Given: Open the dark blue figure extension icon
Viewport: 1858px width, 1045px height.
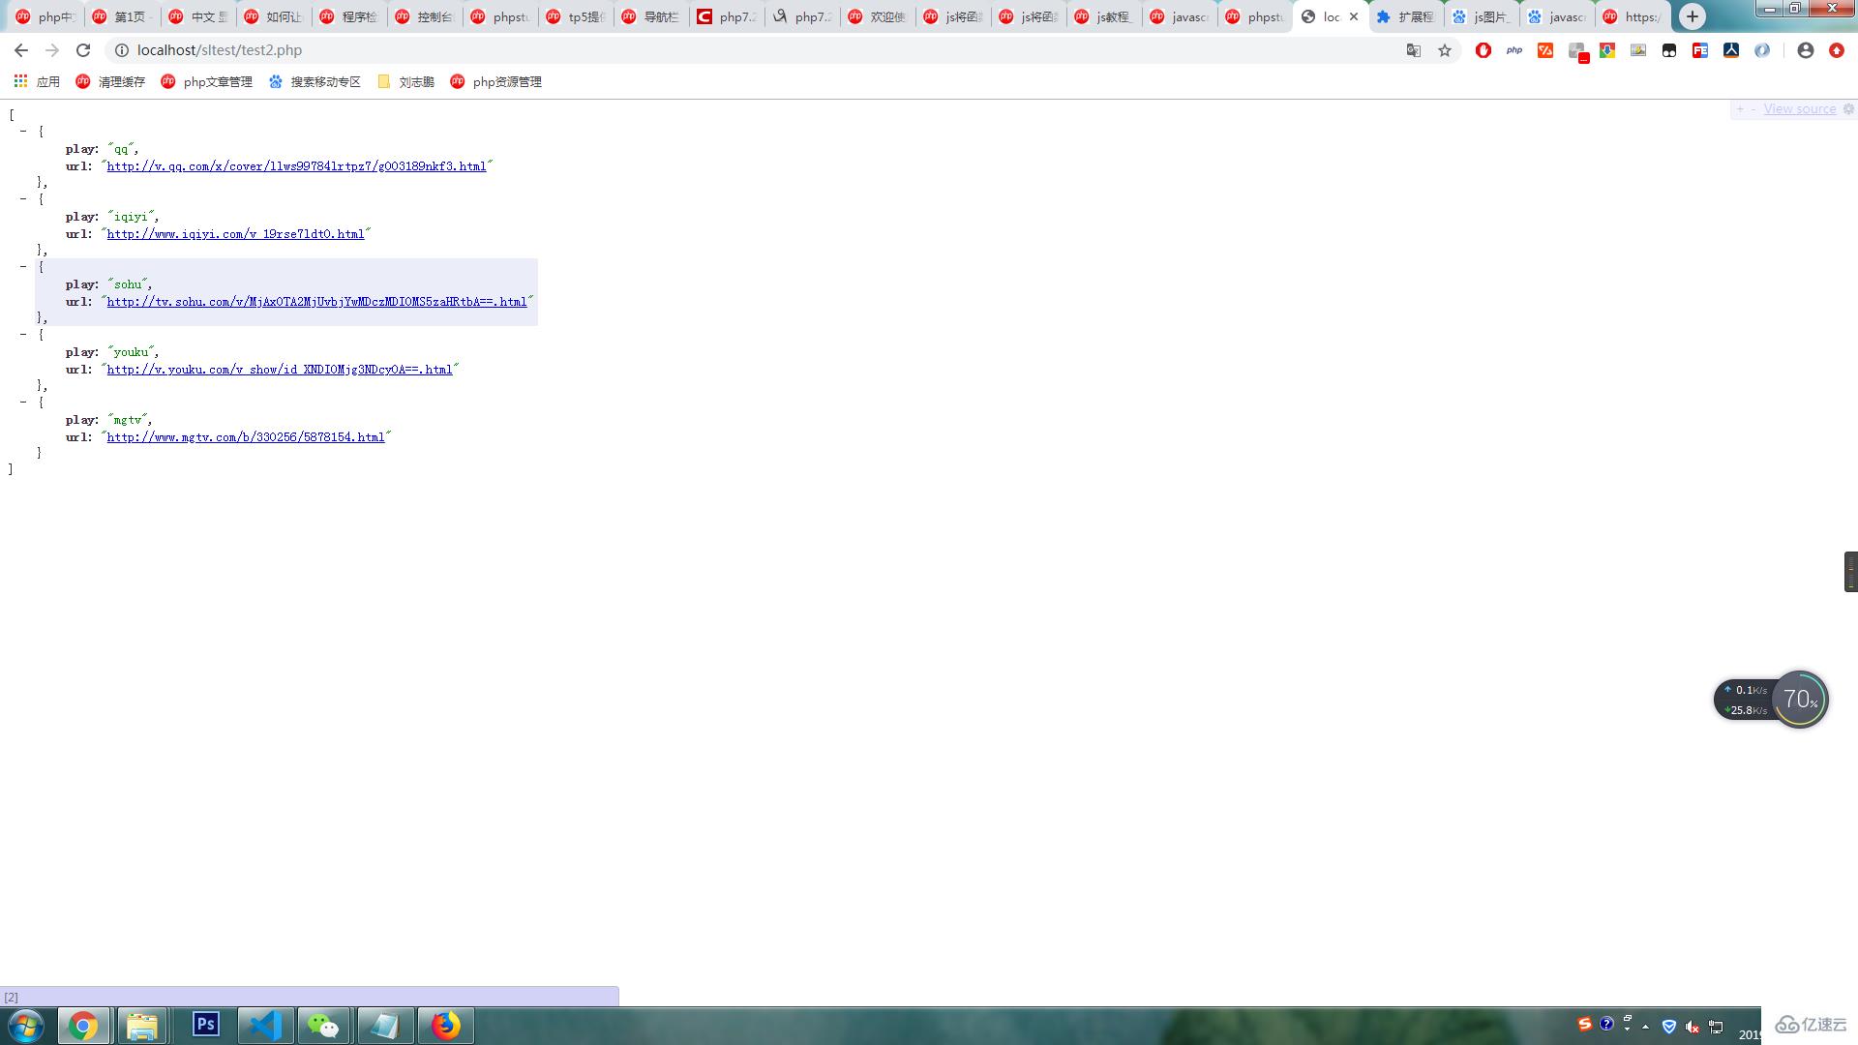Looking at the screenshot, I should [x=1731, y=50].
